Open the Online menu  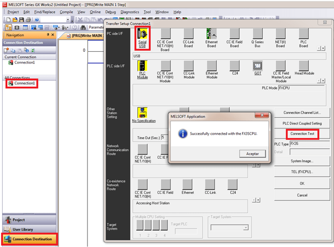[95, 12]
